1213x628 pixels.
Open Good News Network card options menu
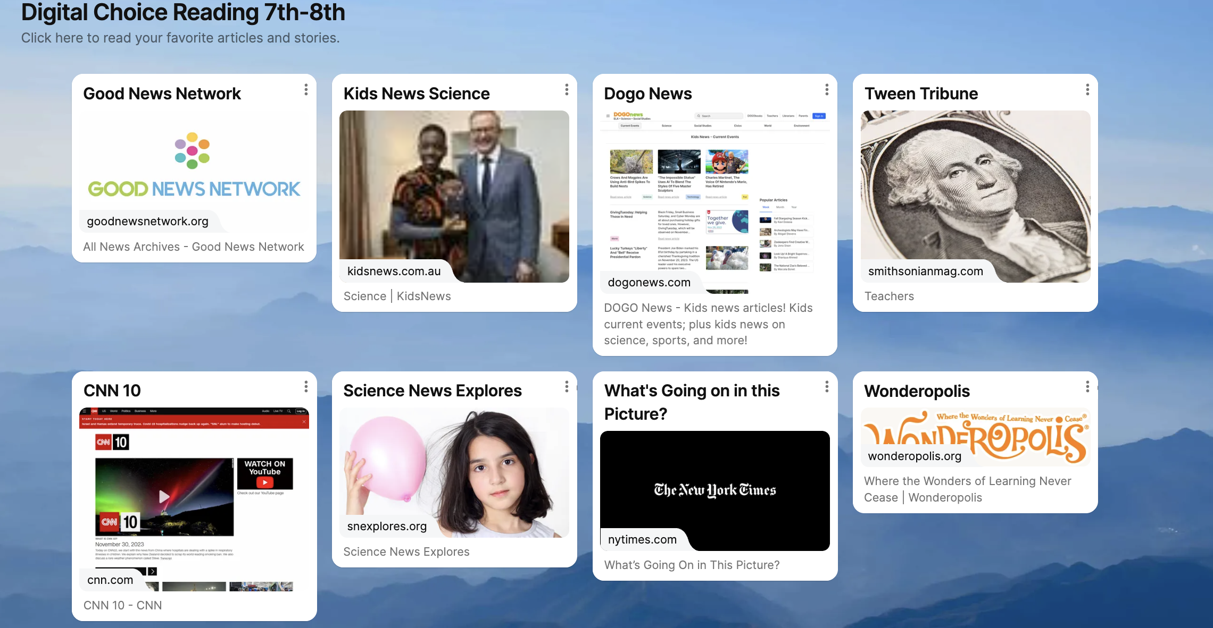click(x=306, y=90)
